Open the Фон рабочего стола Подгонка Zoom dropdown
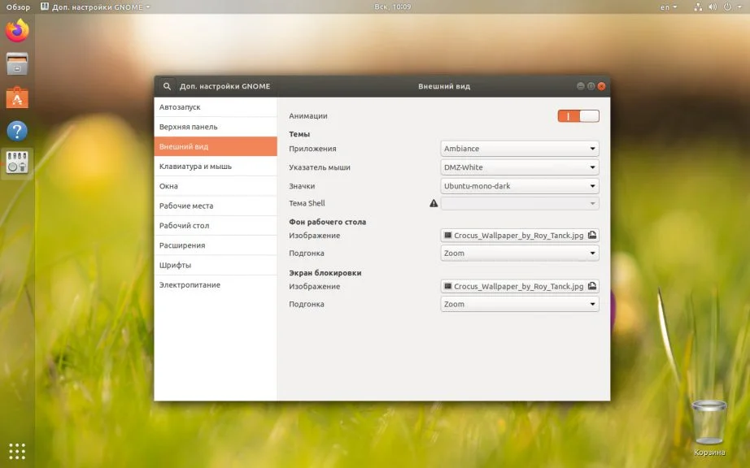 click(x=520, y=253)
